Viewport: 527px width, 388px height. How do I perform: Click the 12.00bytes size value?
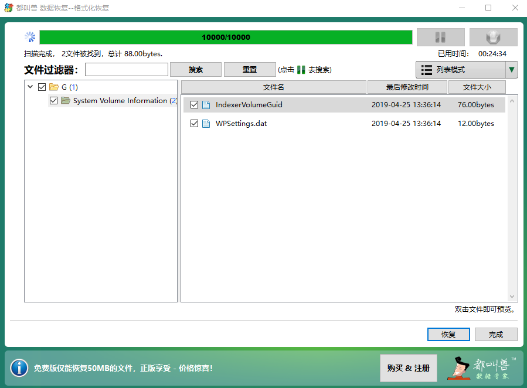[x=476, y=124]
